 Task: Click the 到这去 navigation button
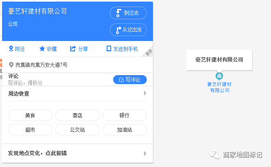tap(128, 13)
